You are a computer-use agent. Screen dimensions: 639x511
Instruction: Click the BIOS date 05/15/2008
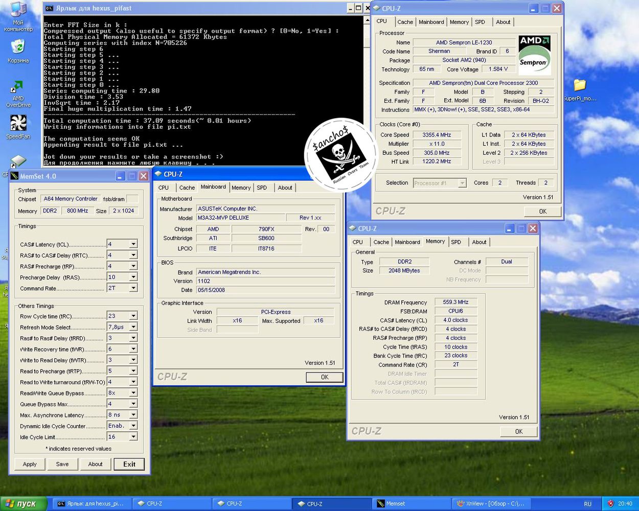[265, 290]
